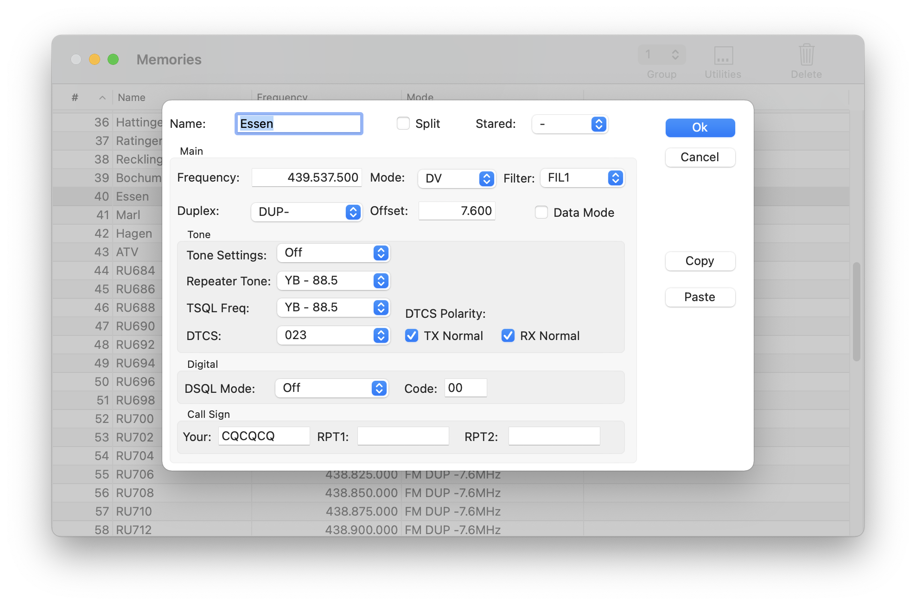Open the TSQL Freq dropdown
Screen dimensions: 916x605
333,308
